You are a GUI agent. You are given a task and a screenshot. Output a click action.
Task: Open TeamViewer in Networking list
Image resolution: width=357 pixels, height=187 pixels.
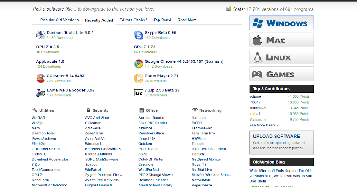point(202,128)
